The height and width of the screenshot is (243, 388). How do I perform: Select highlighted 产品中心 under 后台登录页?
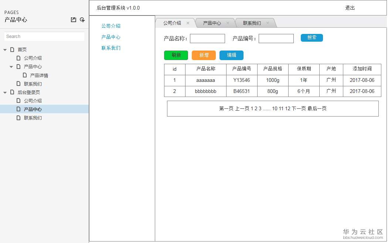(33, 109)
